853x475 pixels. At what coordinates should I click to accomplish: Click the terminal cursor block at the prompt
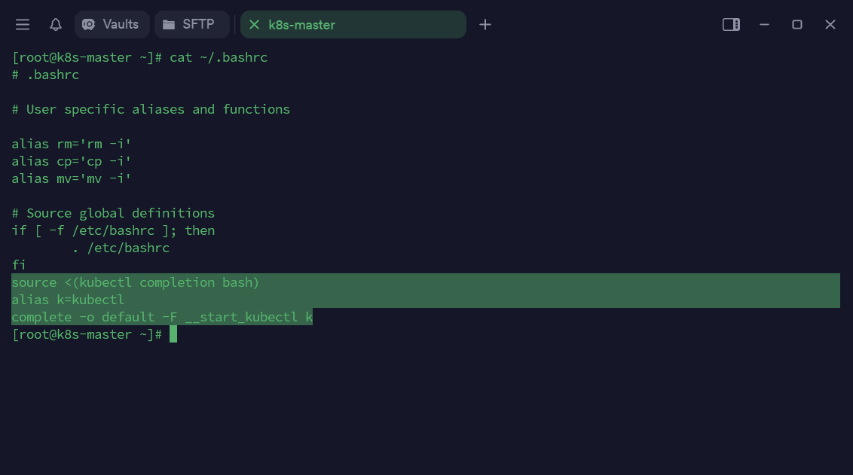(173, 334)
